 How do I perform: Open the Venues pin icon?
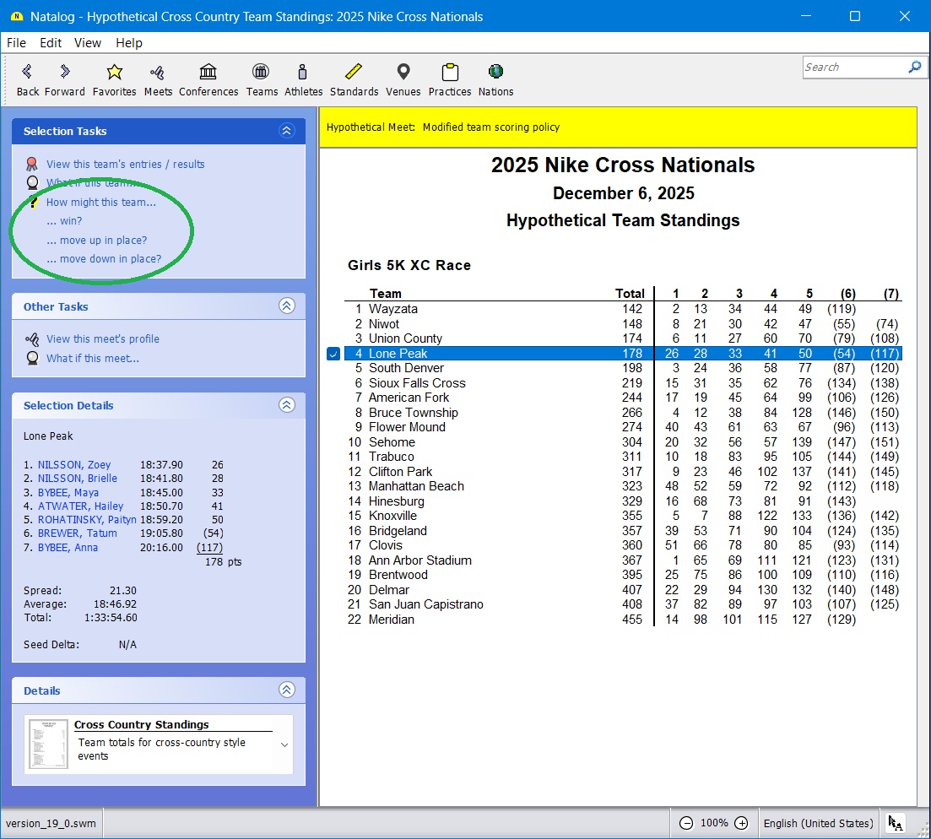tap(403, 73)
